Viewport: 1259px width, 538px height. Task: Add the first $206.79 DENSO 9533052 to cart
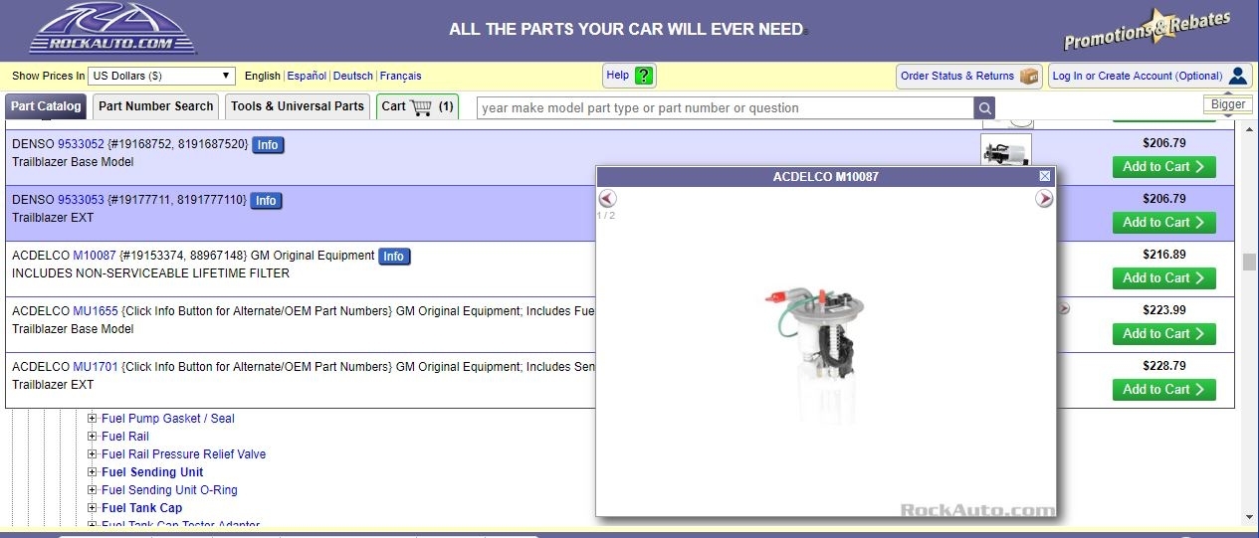point(1163,167)
